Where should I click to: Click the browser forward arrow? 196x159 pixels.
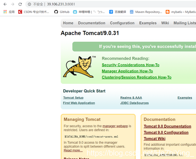coord(12,4)
